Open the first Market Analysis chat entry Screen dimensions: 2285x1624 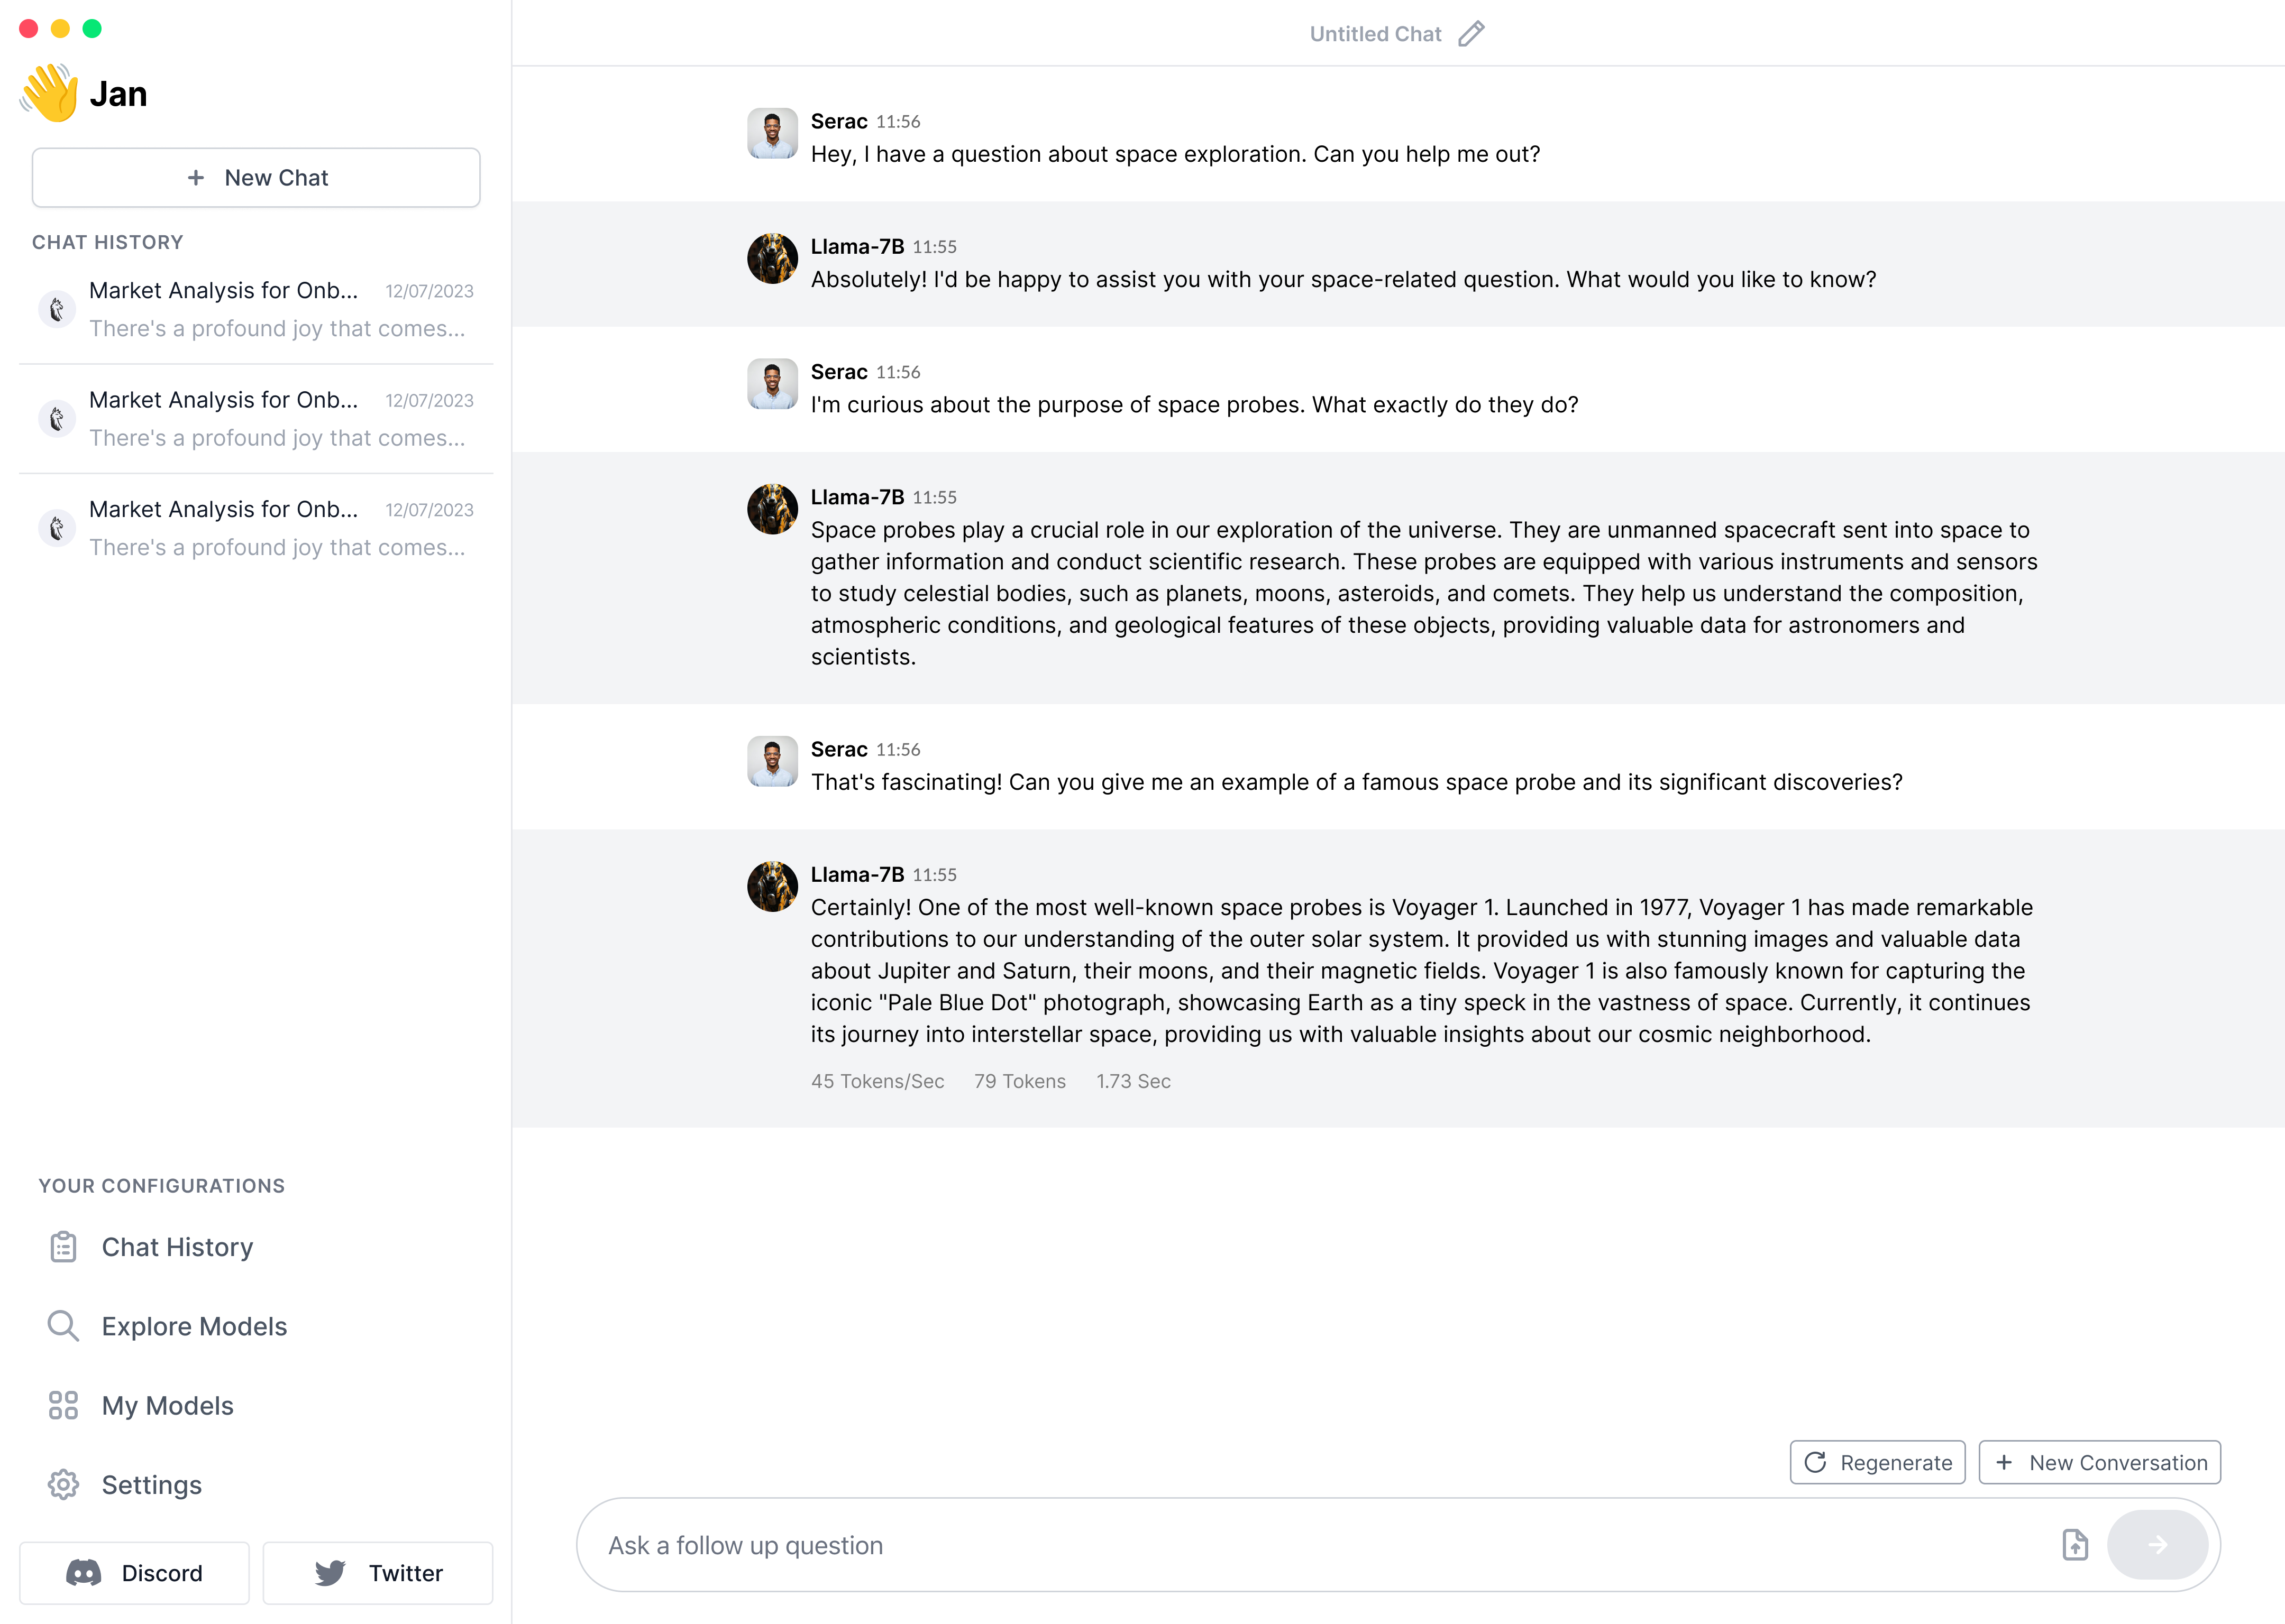[256, 309]
